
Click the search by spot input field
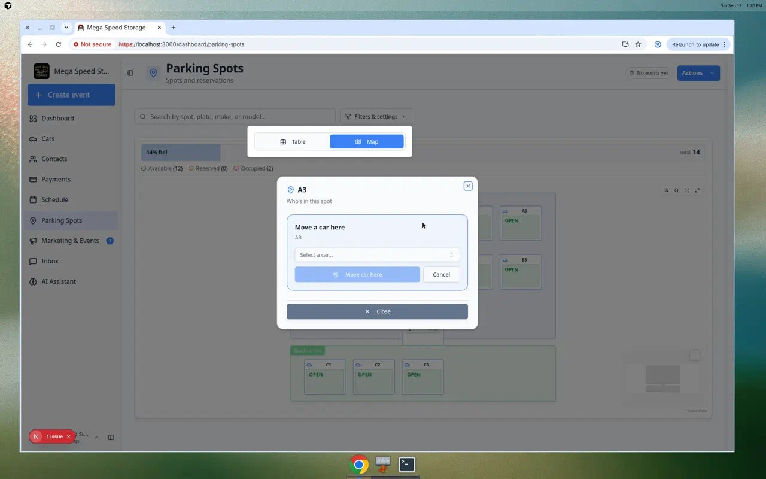coord(235,117)
